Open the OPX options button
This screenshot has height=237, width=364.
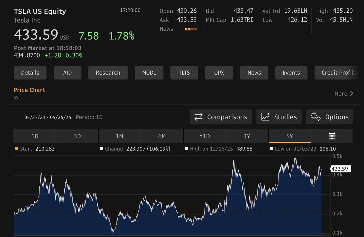click(x=219, y=73)
